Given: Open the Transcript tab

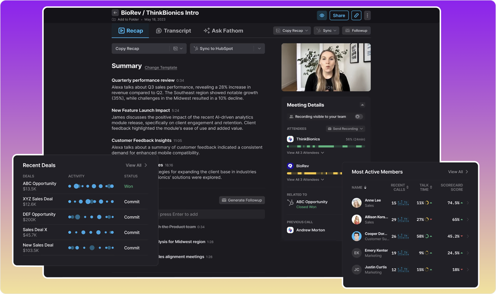Looking at the screenshot, I should [174, 31].
